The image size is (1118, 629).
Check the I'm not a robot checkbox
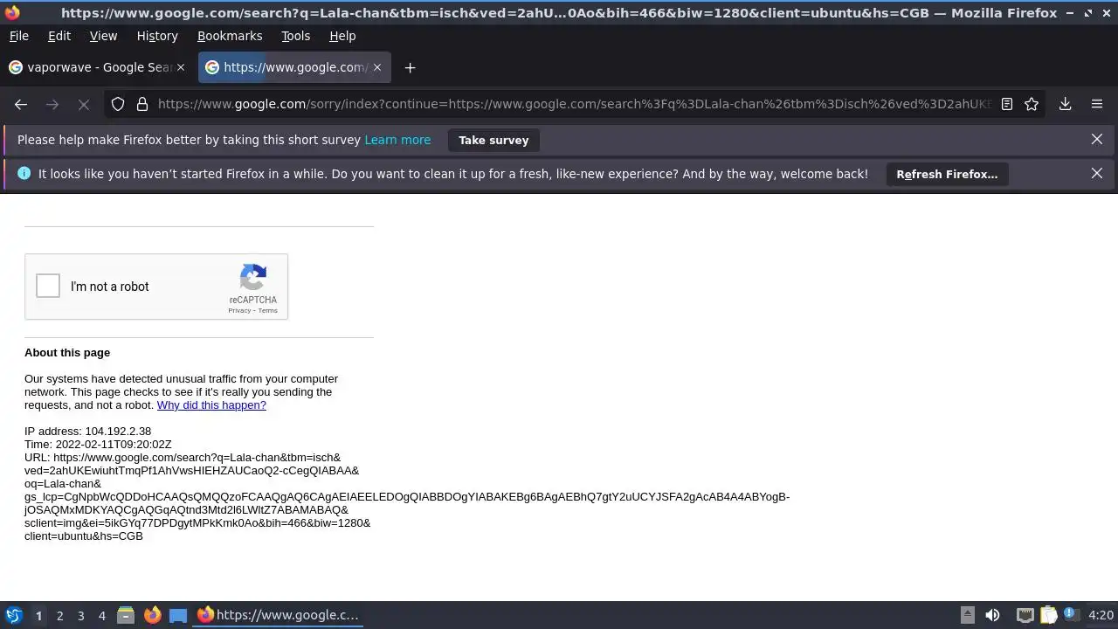(48, 286)
